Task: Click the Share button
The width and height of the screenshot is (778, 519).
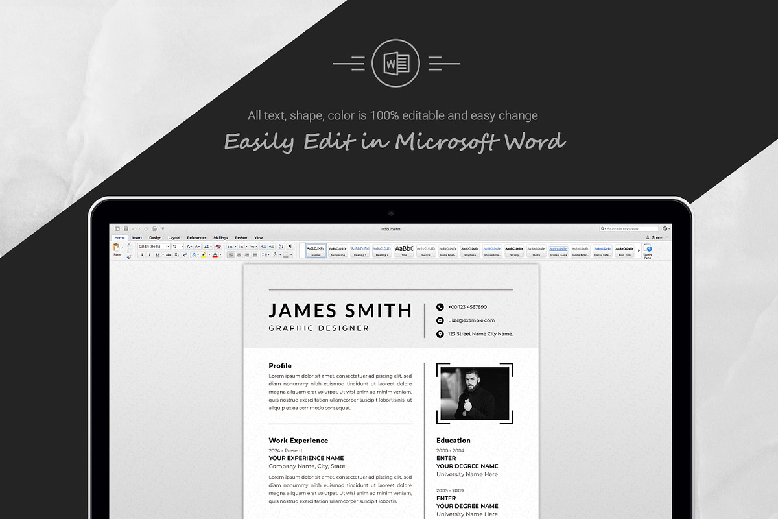Action: click(x=654, y=237)
